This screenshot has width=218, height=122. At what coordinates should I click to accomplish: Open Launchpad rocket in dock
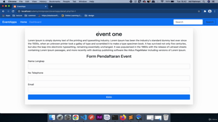[60, 118]
